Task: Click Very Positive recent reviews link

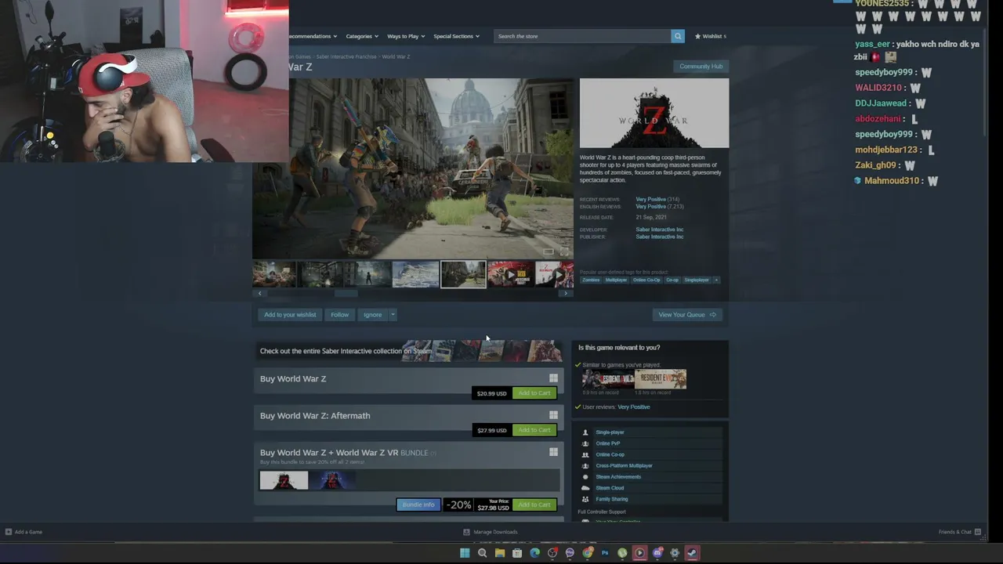Action: 650,199
